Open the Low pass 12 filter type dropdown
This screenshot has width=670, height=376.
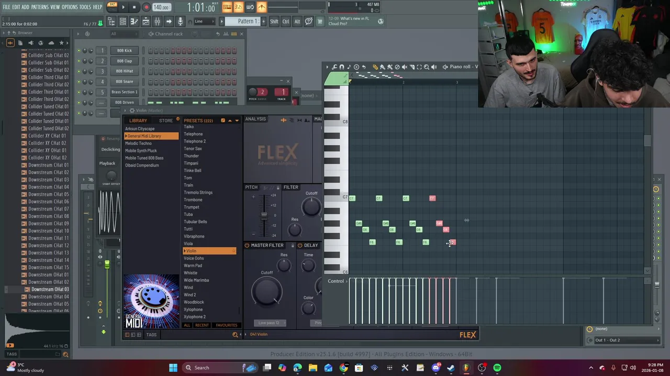tap(270, 323)
